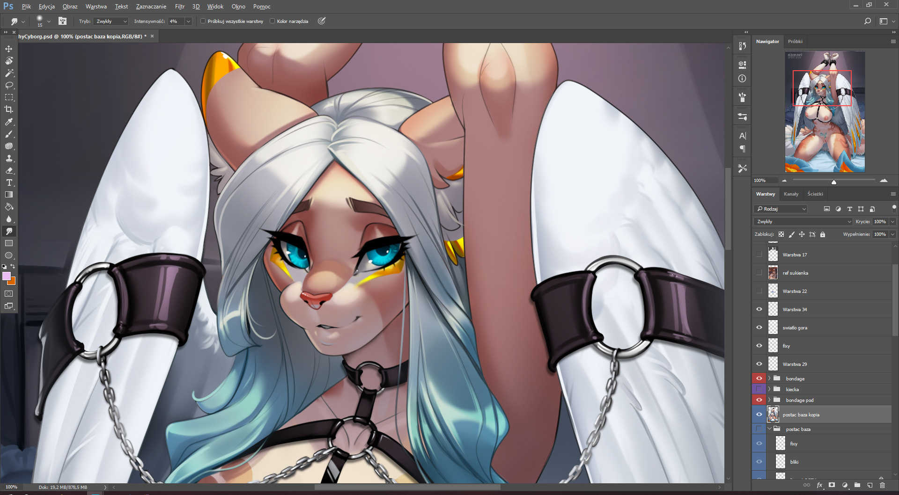Hide the postac baza kopia layer
Screen dimensions: 899x495
coord(759,415)
